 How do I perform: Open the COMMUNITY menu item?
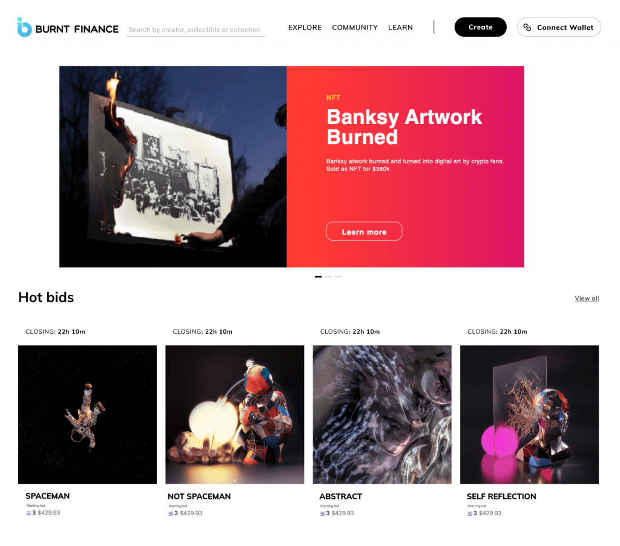pos(355,28)
